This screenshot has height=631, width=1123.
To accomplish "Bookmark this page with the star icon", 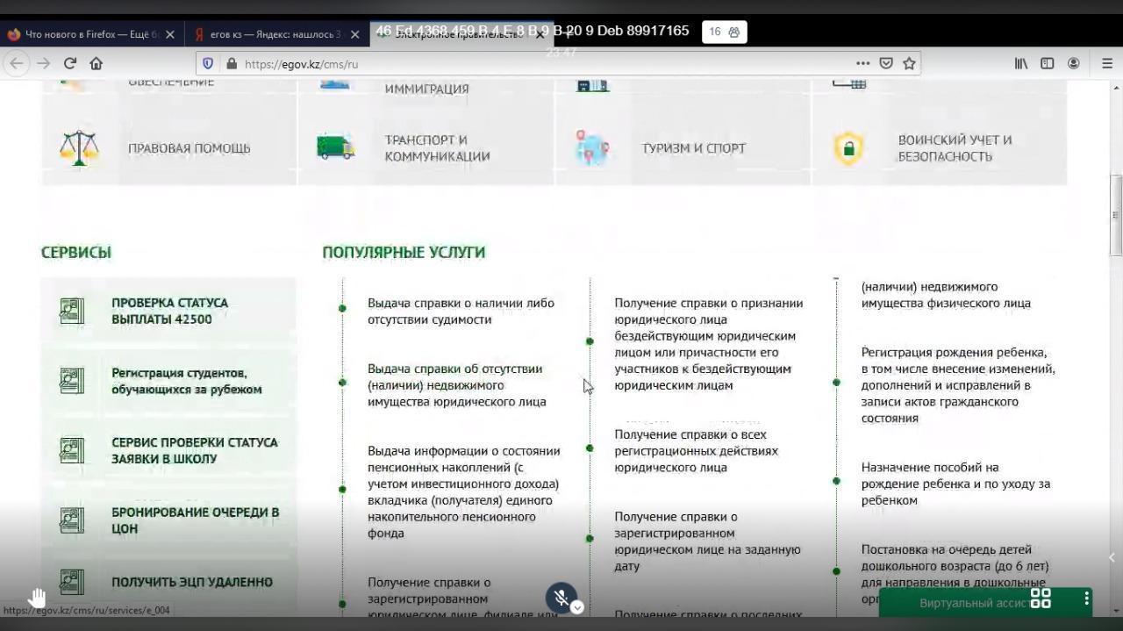I will (x=909, y=63).
